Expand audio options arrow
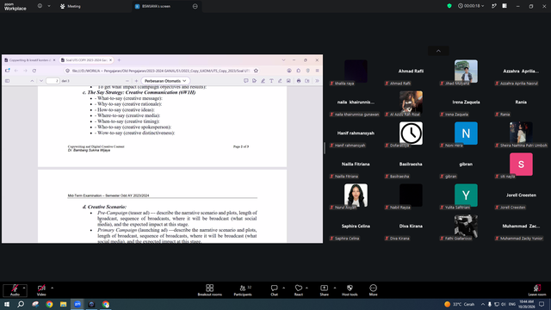This screenshot has width=551, height=310. (24, 288)
